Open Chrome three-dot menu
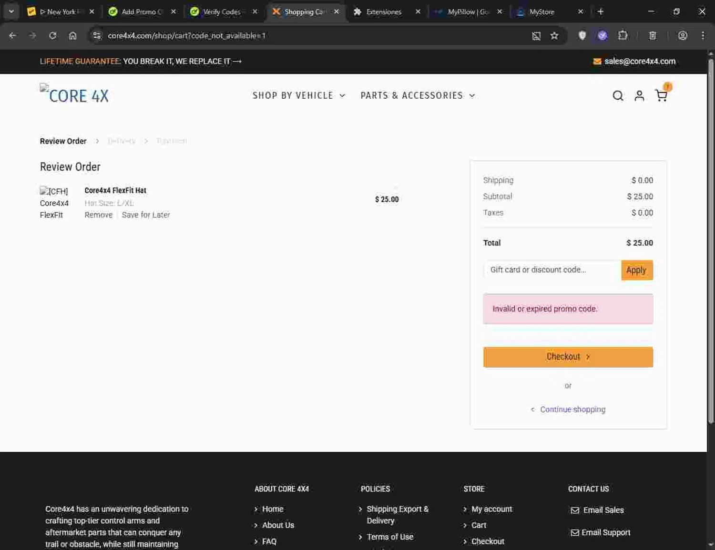715x550 pixels. coord(703,35)
